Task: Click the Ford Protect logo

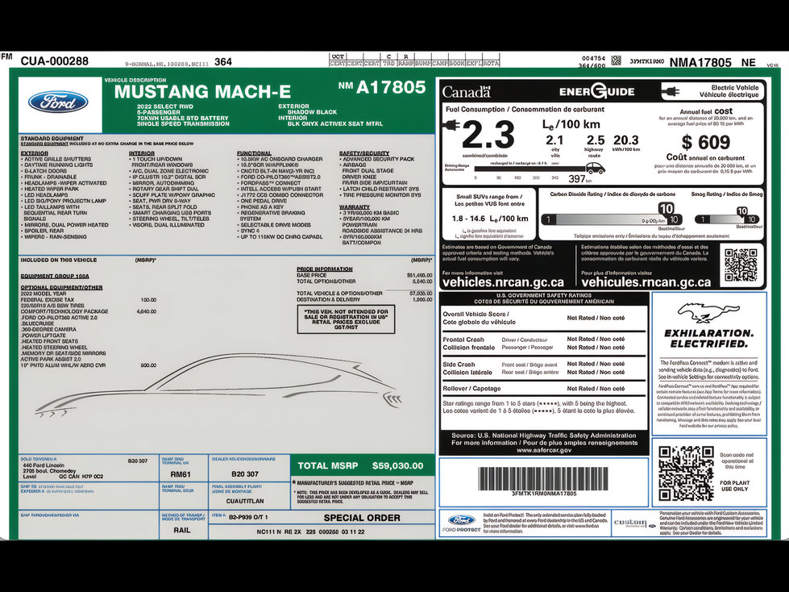Action: (x=461, y=523)
